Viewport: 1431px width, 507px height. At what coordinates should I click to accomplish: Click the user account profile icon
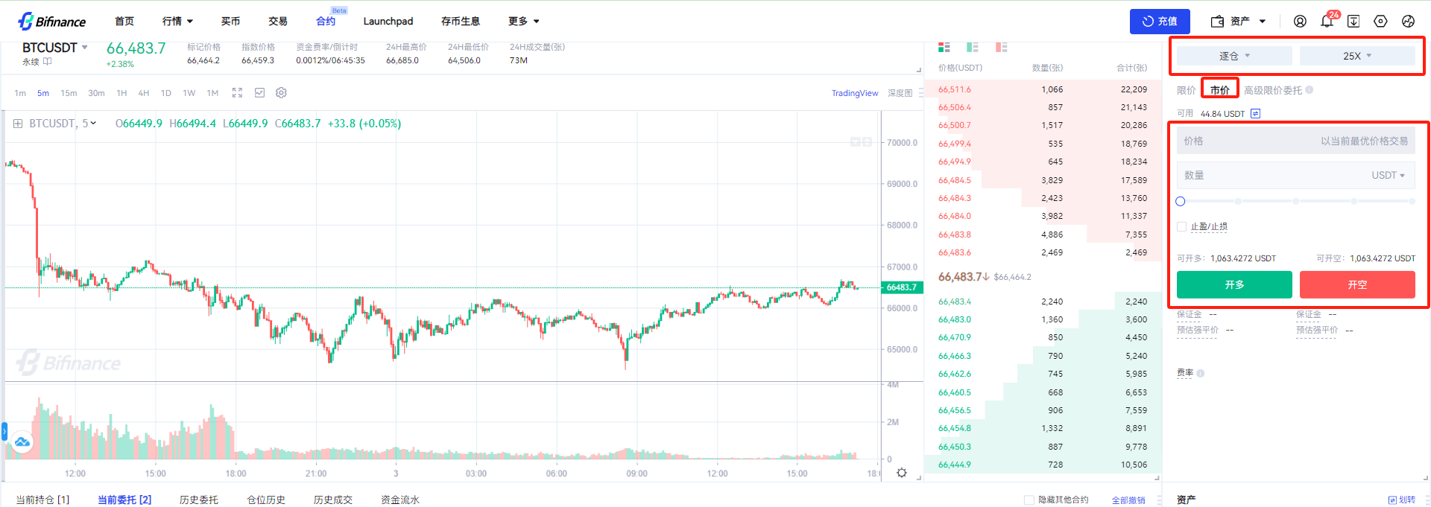(x=1300, y=22)
